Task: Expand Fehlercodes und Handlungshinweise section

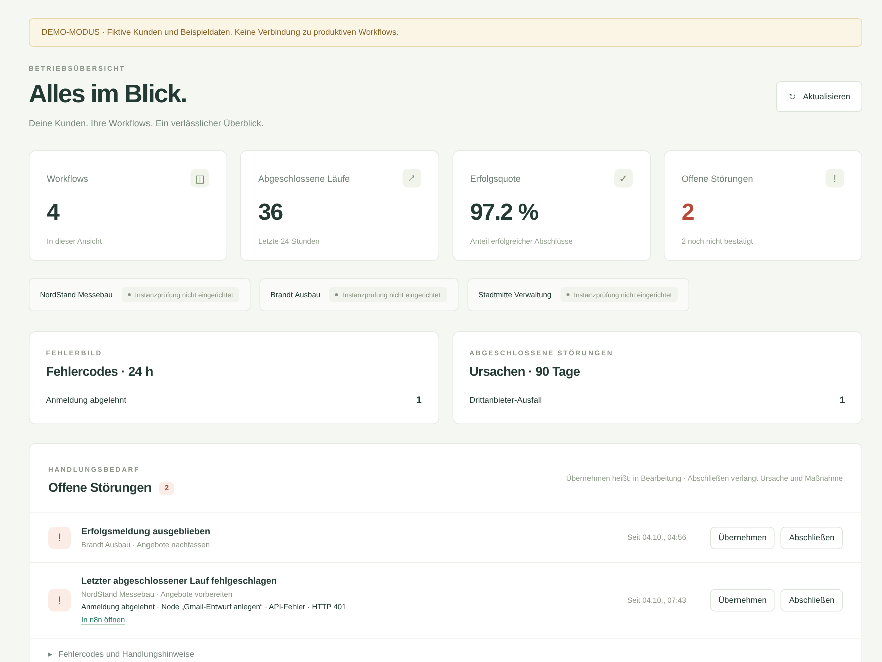Action: 121,654
